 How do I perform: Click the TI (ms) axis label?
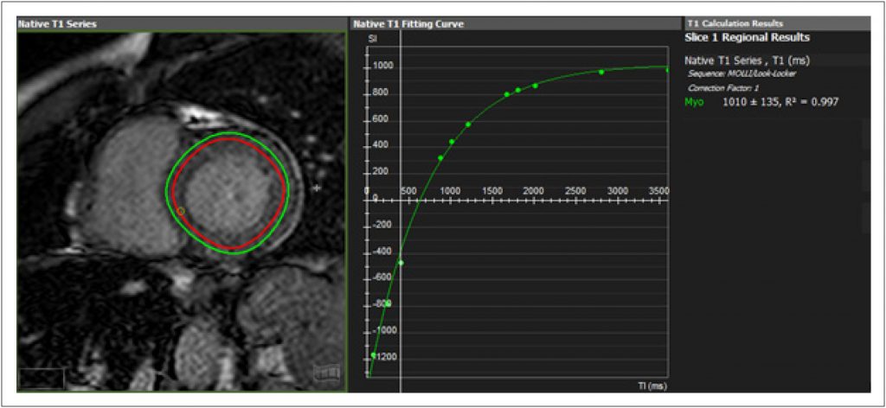coord(652,386)
